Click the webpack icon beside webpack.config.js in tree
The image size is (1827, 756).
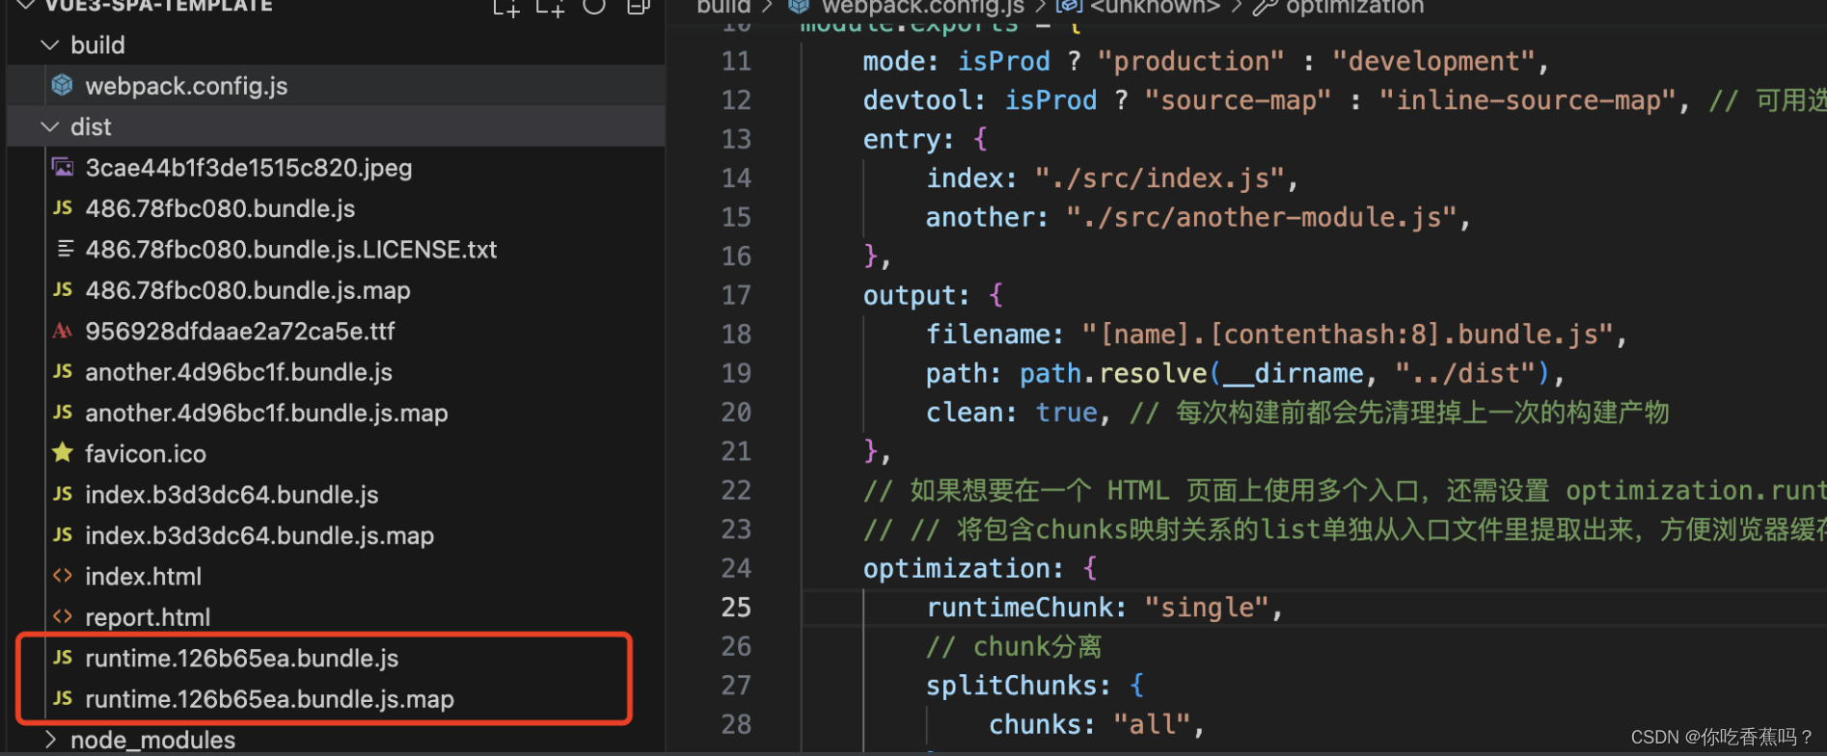pos(63,86)
